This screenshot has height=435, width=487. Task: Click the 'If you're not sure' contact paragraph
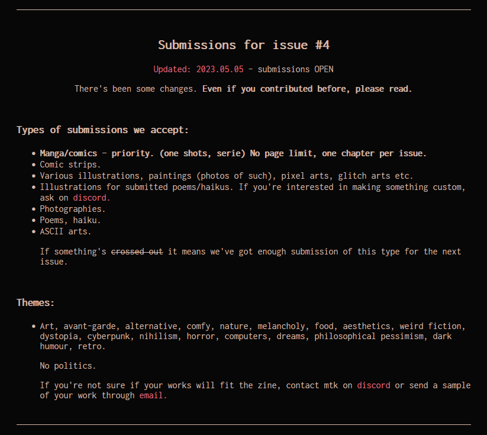(195, 385)
